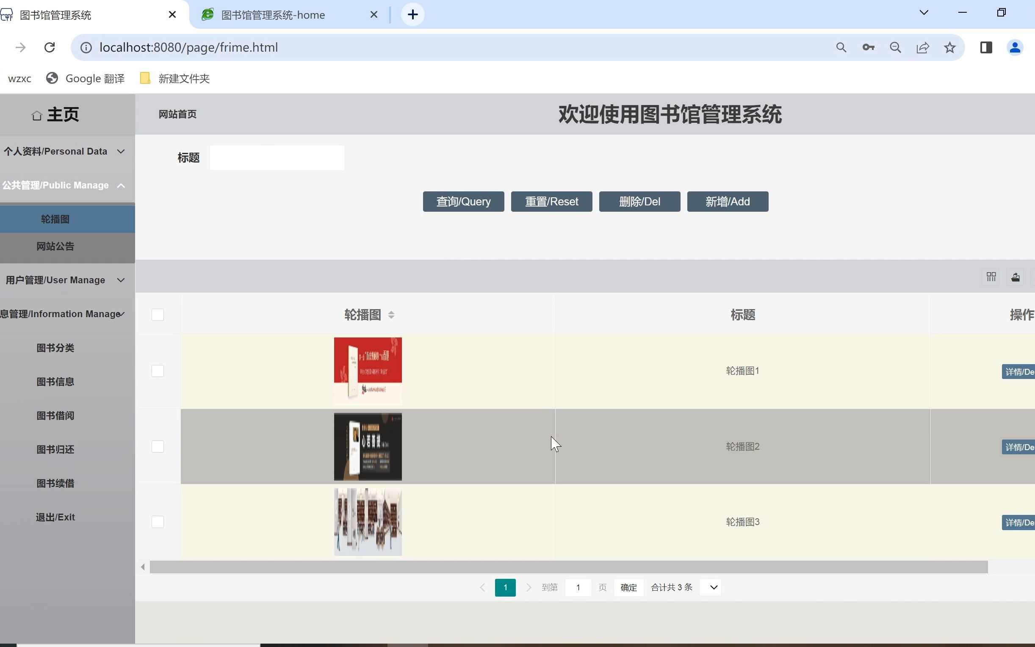Viewport: 1035px width, 647px height.
Task: Open the browser share icon
Action: tap(923, 47)
